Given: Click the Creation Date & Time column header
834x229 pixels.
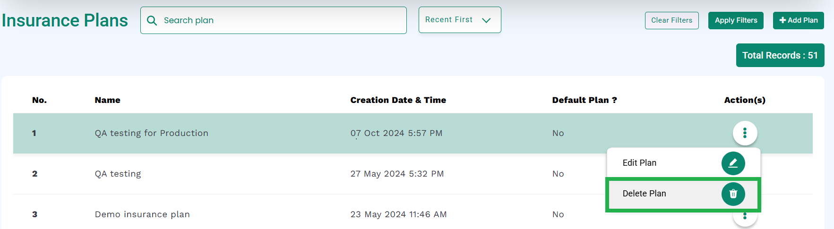Looking at the screenshot, I should click(398, 100).
